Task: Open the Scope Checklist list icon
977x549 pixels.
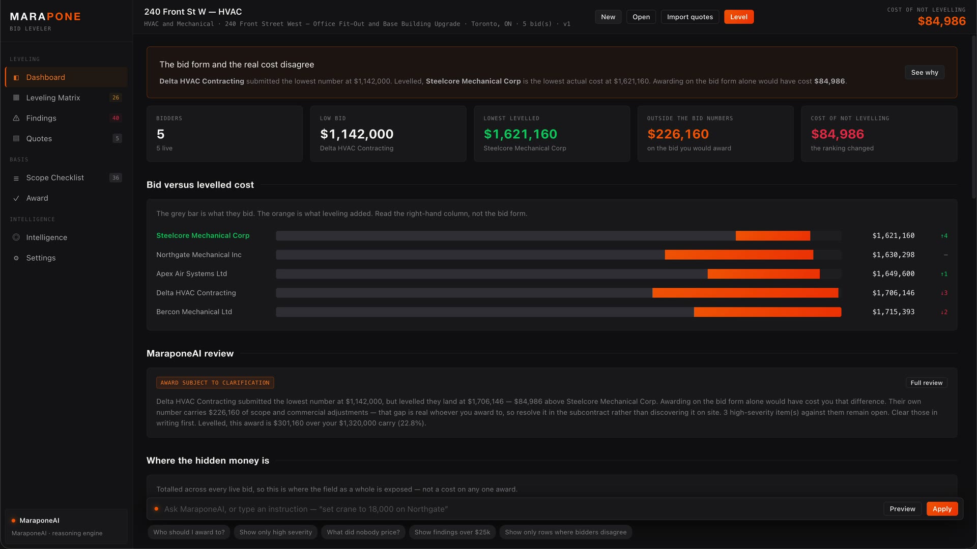Action: tap(16, 178)
